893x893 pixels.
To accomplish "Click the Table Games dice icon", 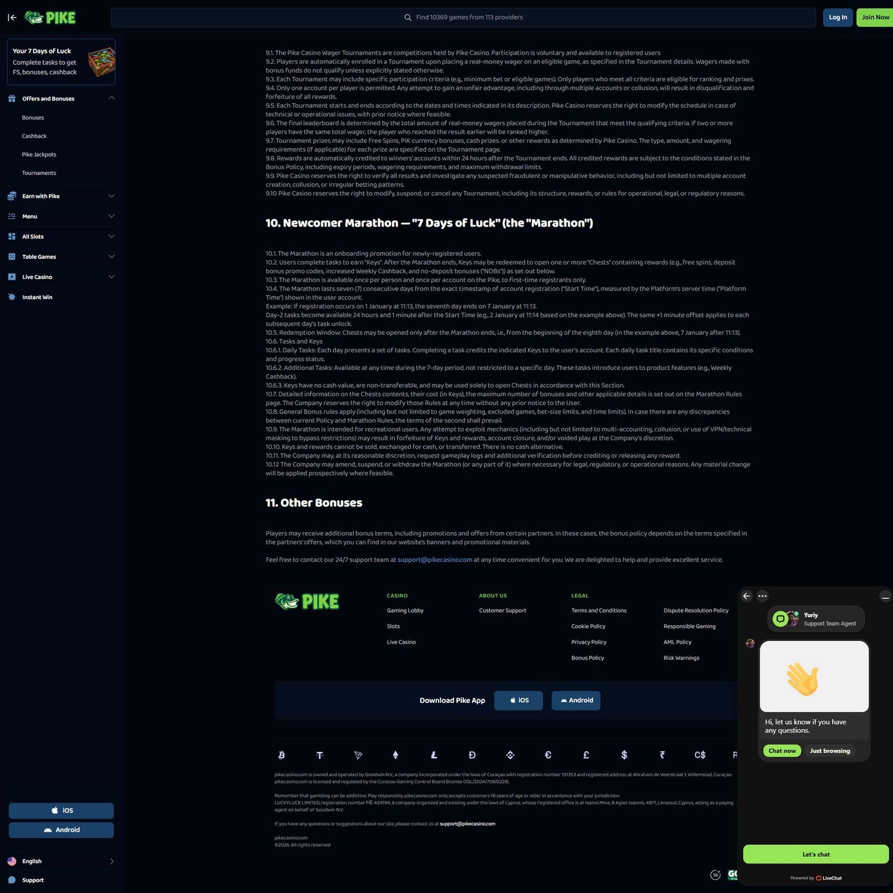I will tap(12, 257).
